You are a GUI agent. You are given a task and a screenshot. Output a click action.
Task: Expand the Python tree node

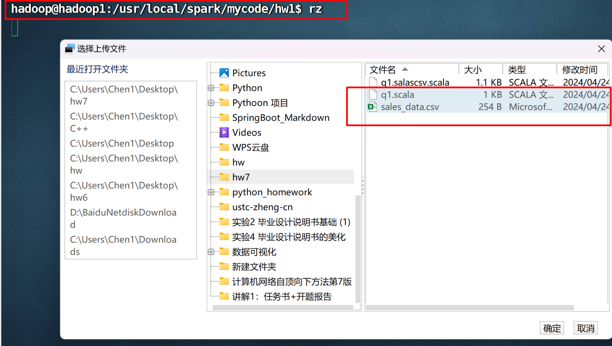click(x=211, y=88)
